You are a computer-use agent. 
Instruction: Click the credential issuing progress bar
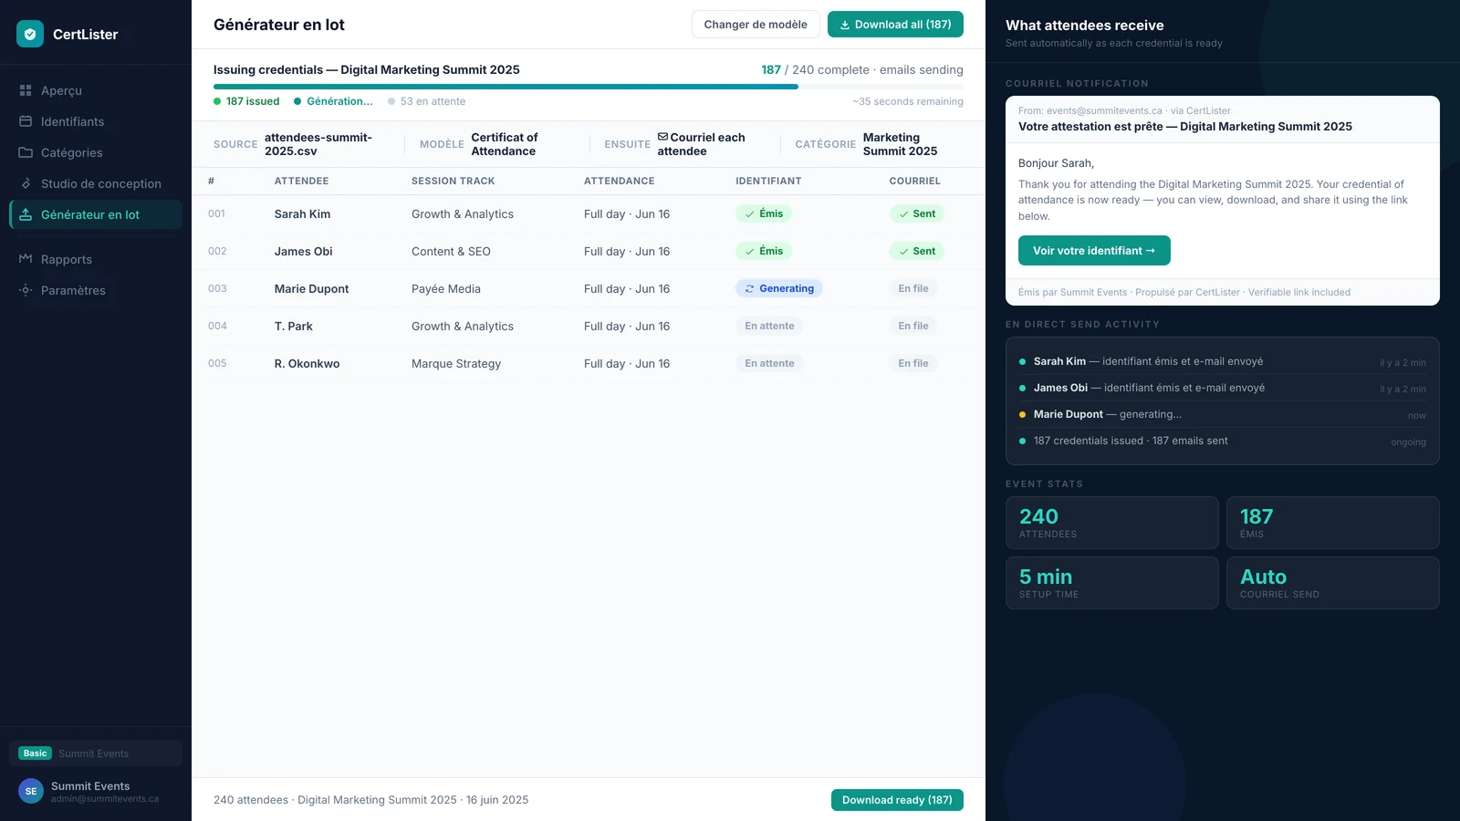[x=589, y=87]
